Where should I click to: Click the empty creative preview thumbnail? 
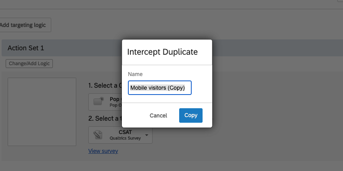point(42,112)
